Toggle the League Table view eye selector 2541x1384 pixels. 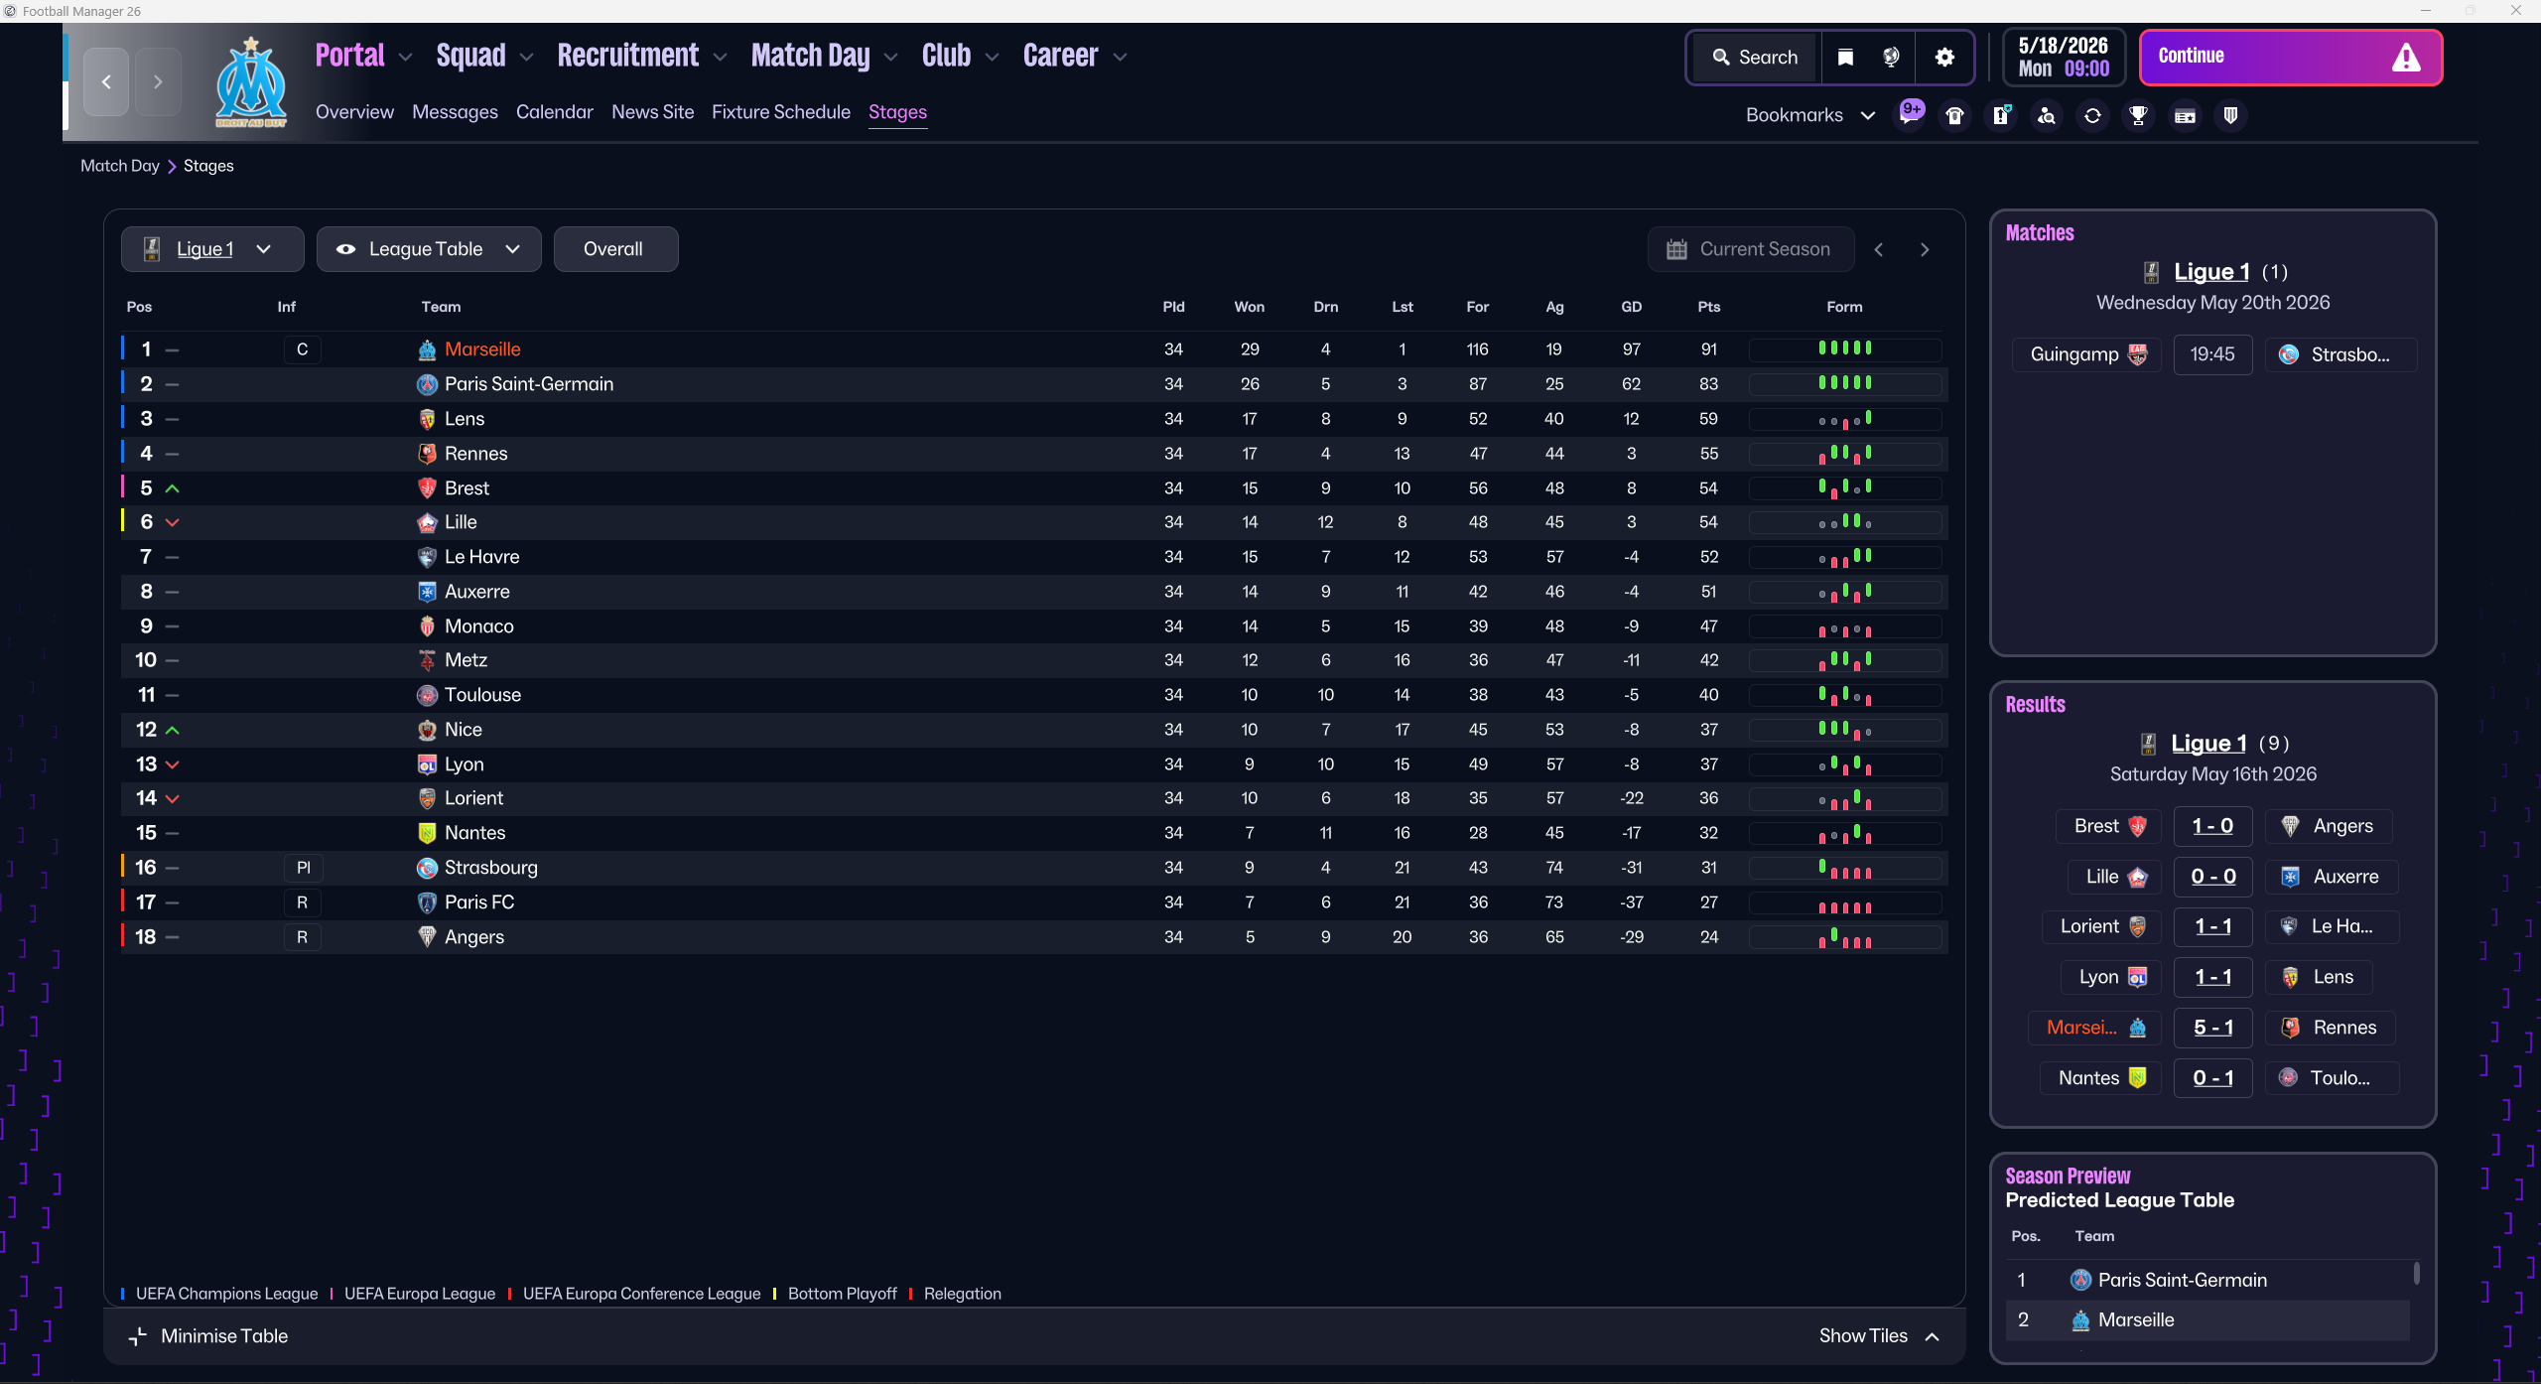[x=428, y=249]
